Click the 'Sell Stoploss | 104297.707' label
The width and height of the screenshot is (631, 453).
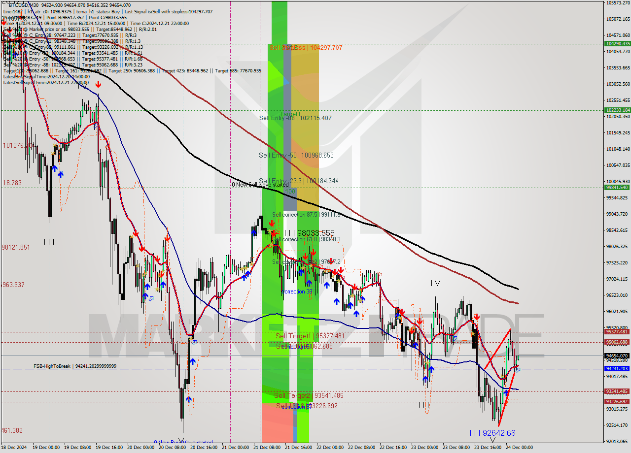(x=306, y=48)
